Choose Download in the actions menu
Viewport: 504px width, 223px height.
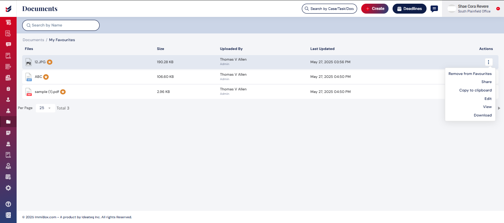click(483, 115)
